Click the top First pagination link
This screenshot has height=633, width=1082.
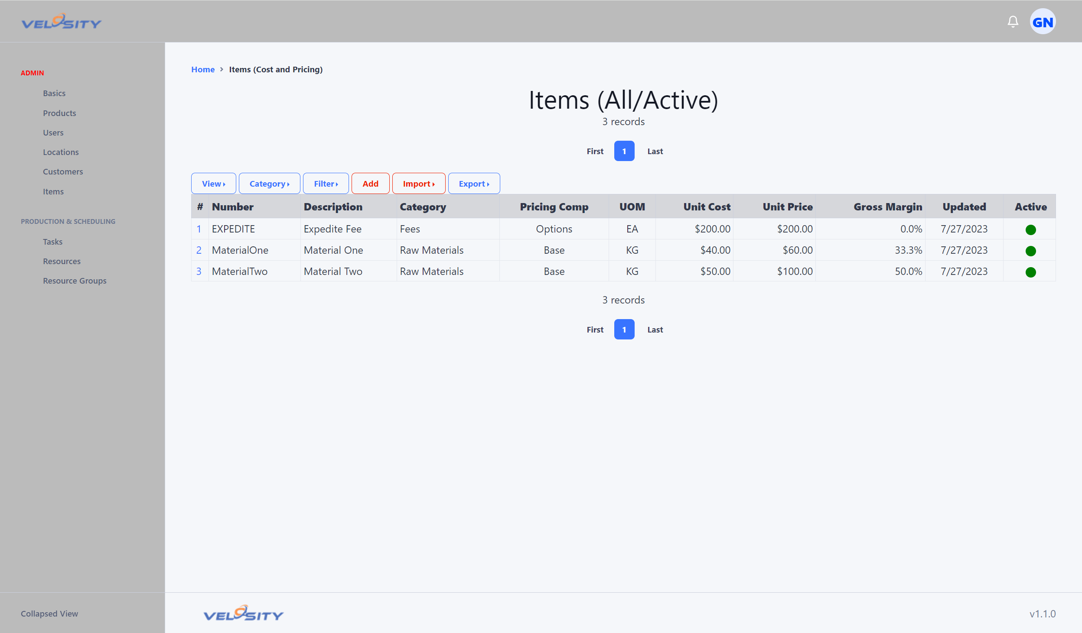(595, 151)
